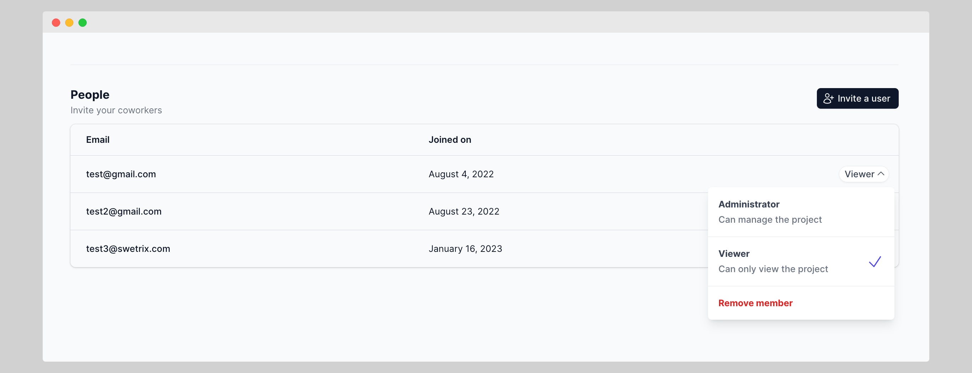Close the window with red button
The width and height of the screenshot is (972, 373).
click(x=56, y=23)
